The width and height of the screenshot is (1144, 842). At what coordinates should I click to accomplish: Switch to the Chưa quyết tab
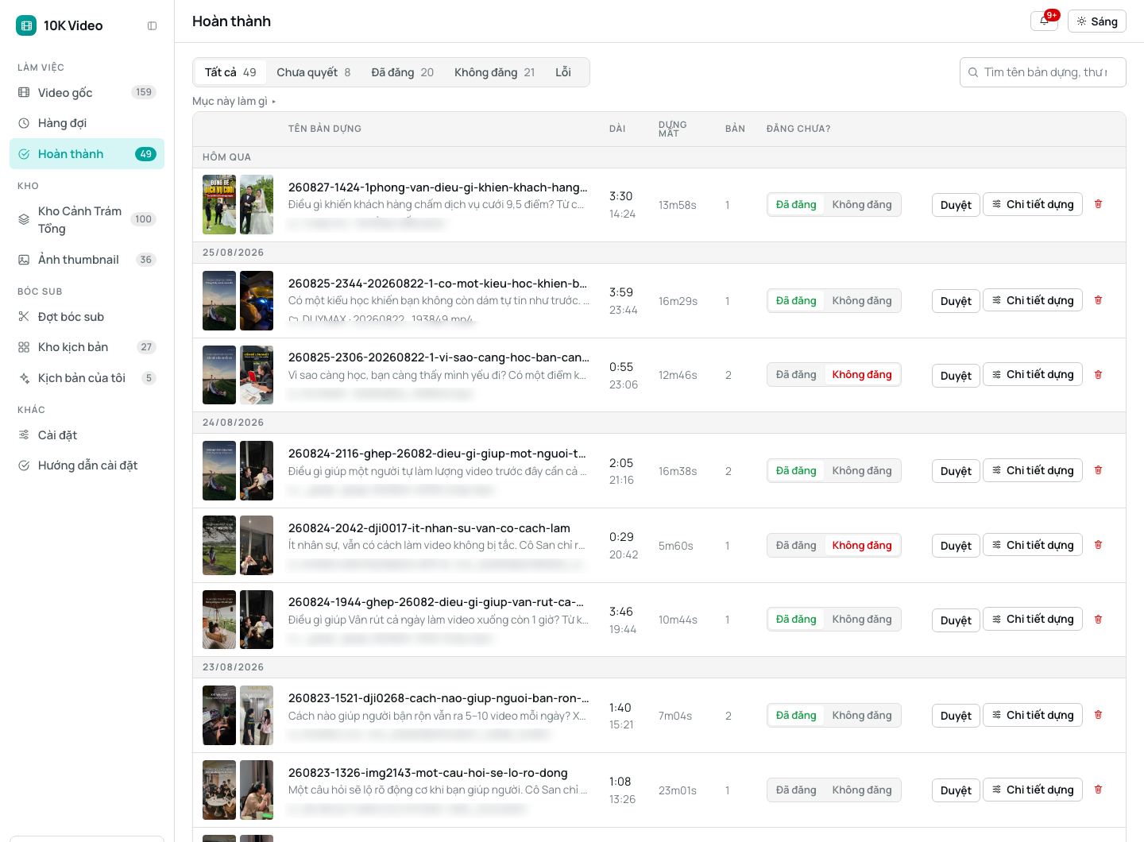[314, 72]
